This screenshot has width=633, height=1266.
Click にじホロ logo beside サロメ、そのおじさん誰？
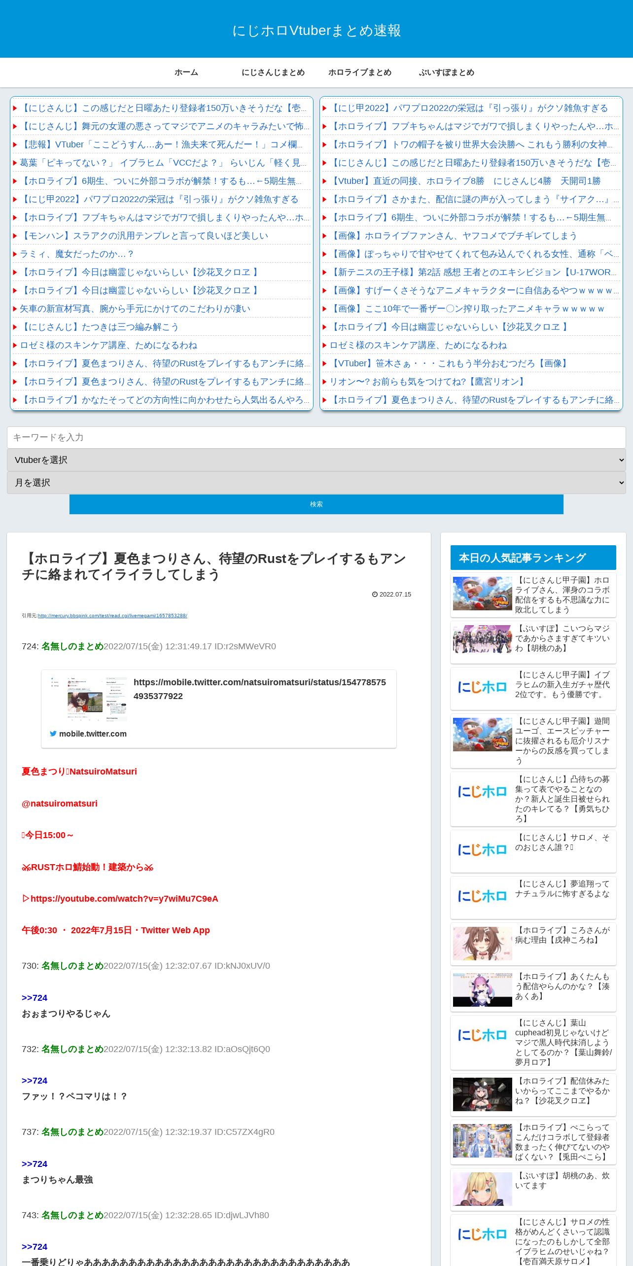(482, 850)
